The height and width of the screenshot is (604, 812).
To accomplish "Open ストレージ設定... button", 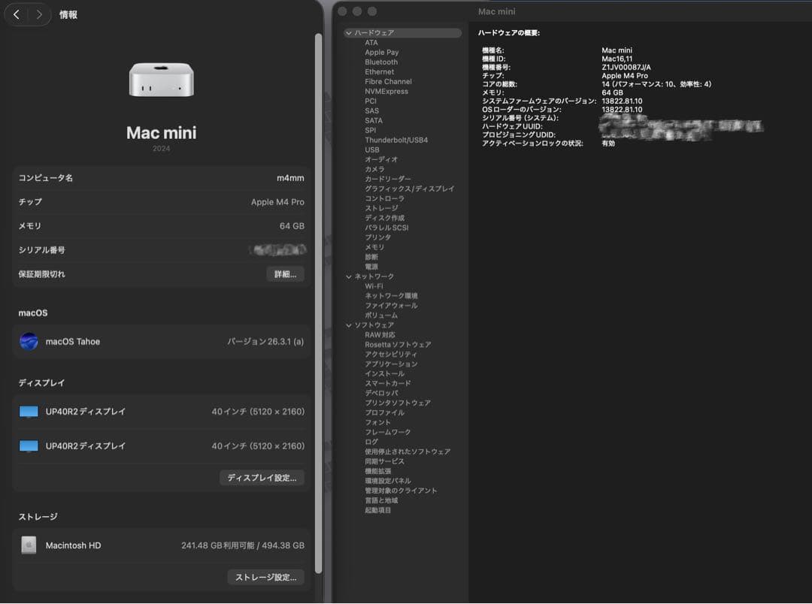I will click(x=265, y=577).
